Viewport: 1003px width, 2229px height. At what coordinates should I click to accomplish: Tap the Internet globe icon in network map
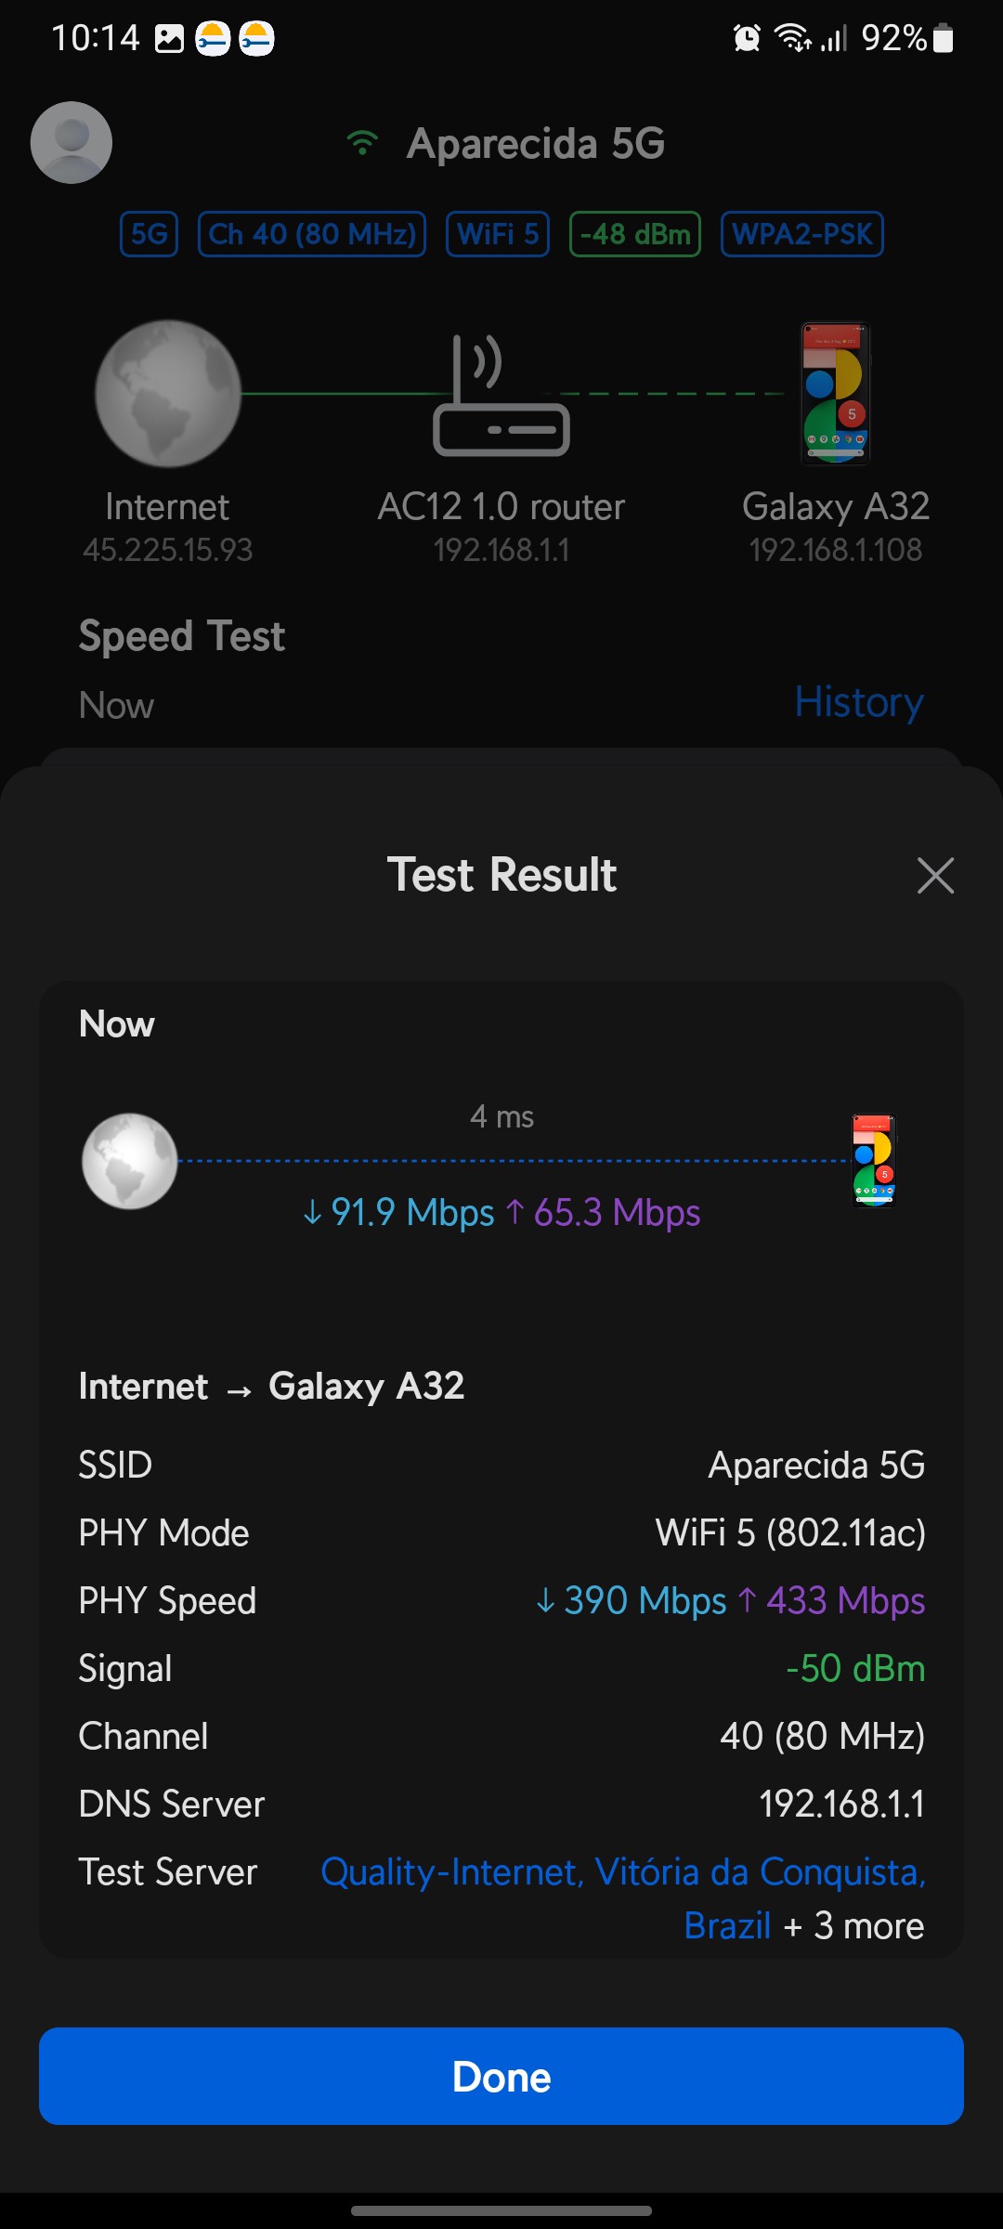coord(168,394)
